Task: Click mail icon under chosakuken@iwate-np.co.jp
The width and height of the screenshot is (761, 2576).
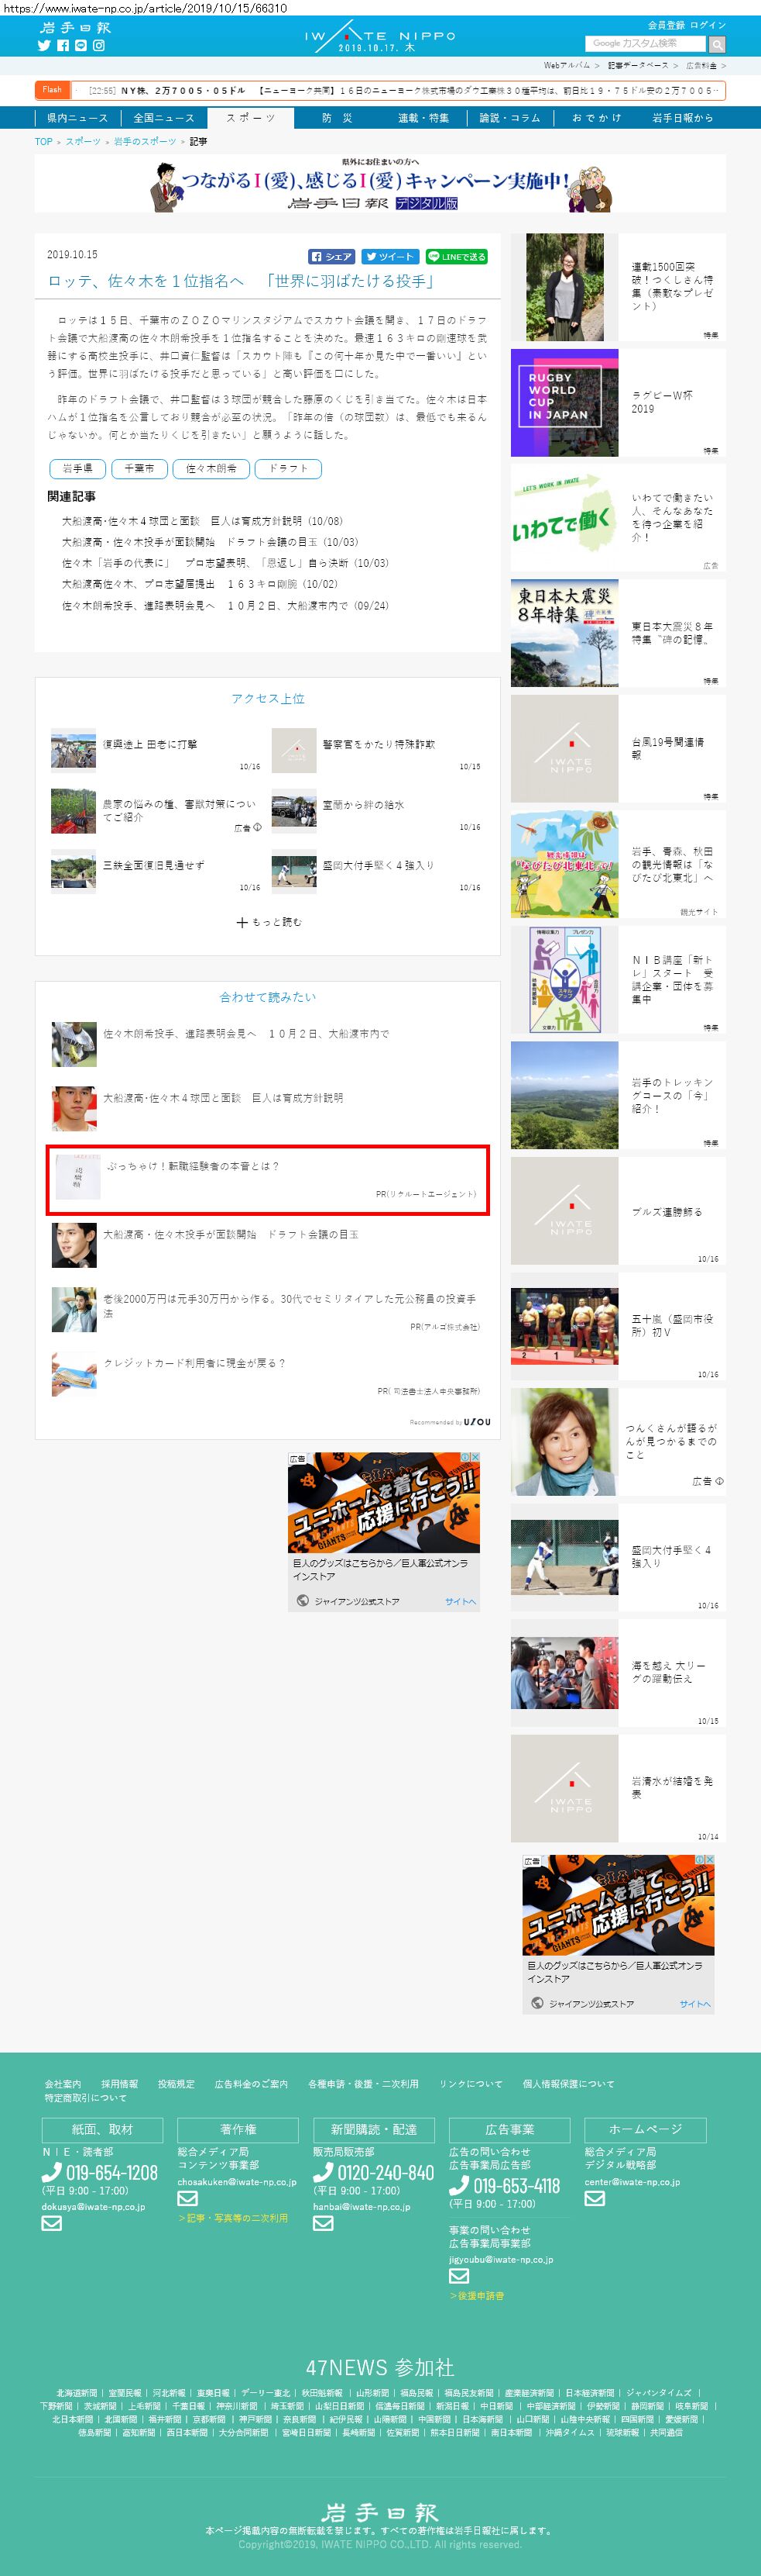Action: (188, 2198)
